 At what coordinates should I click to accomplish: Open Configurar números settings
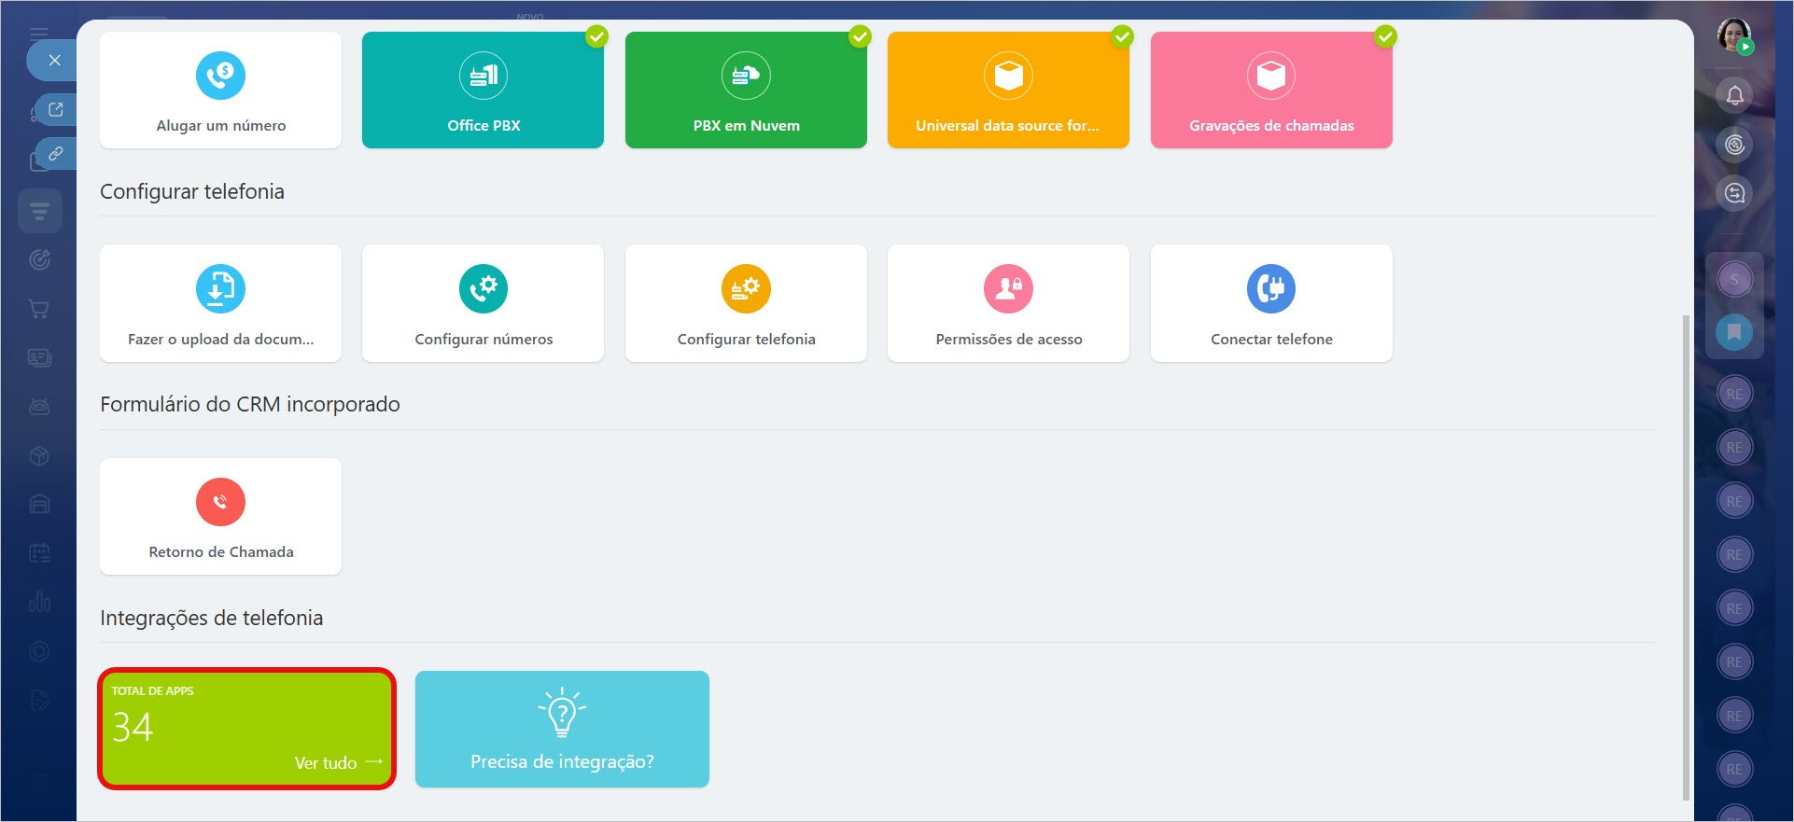(483, 303)
